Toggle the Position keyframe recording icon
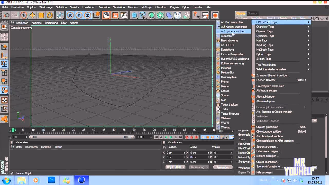 pos(203,137)
